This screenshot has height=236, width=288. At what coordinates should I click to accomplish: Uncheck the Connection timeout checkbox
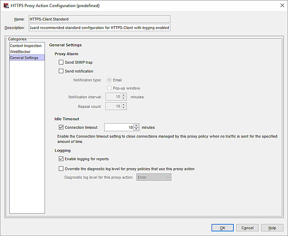click(61, 127)
